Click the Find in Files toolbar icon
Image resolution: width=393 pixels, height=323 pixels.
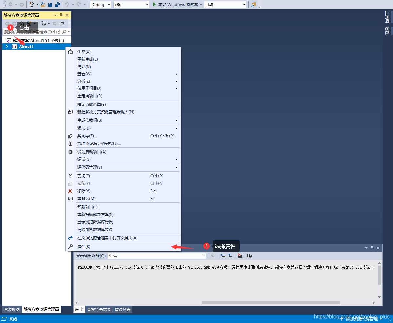[254, 5]
